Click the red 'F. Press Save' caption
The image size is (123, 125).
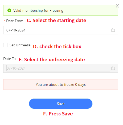(58, 114)
